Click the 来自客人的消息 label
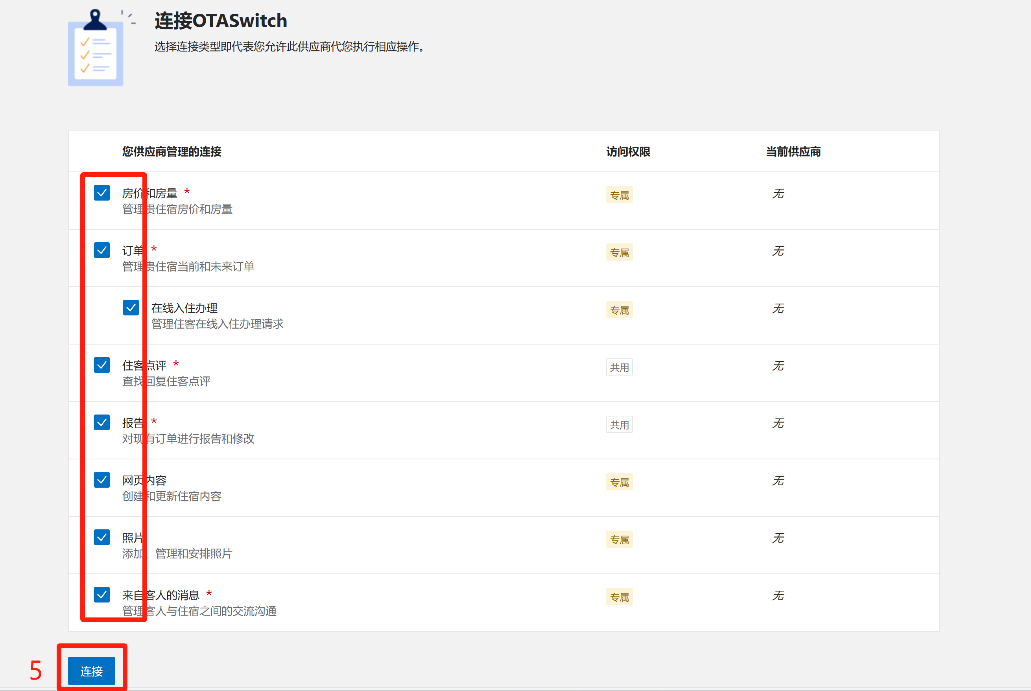The height and width of the screenshot is (691, 1031). click(x=161, y=595)
